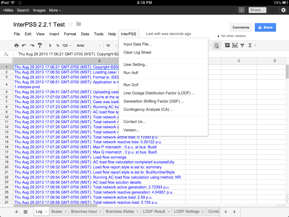Screen dimensions: 289x217
Task: Insert a comment via toolbar icon
Action: (227, 45)
